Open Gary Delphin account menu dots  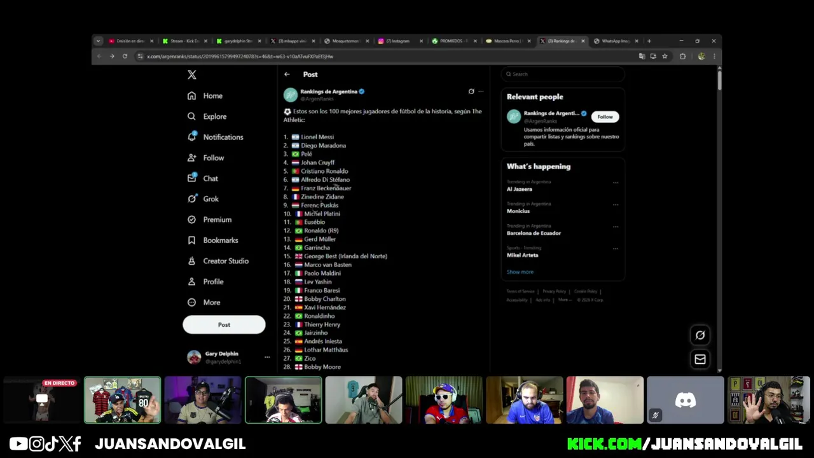coord(267,357)
